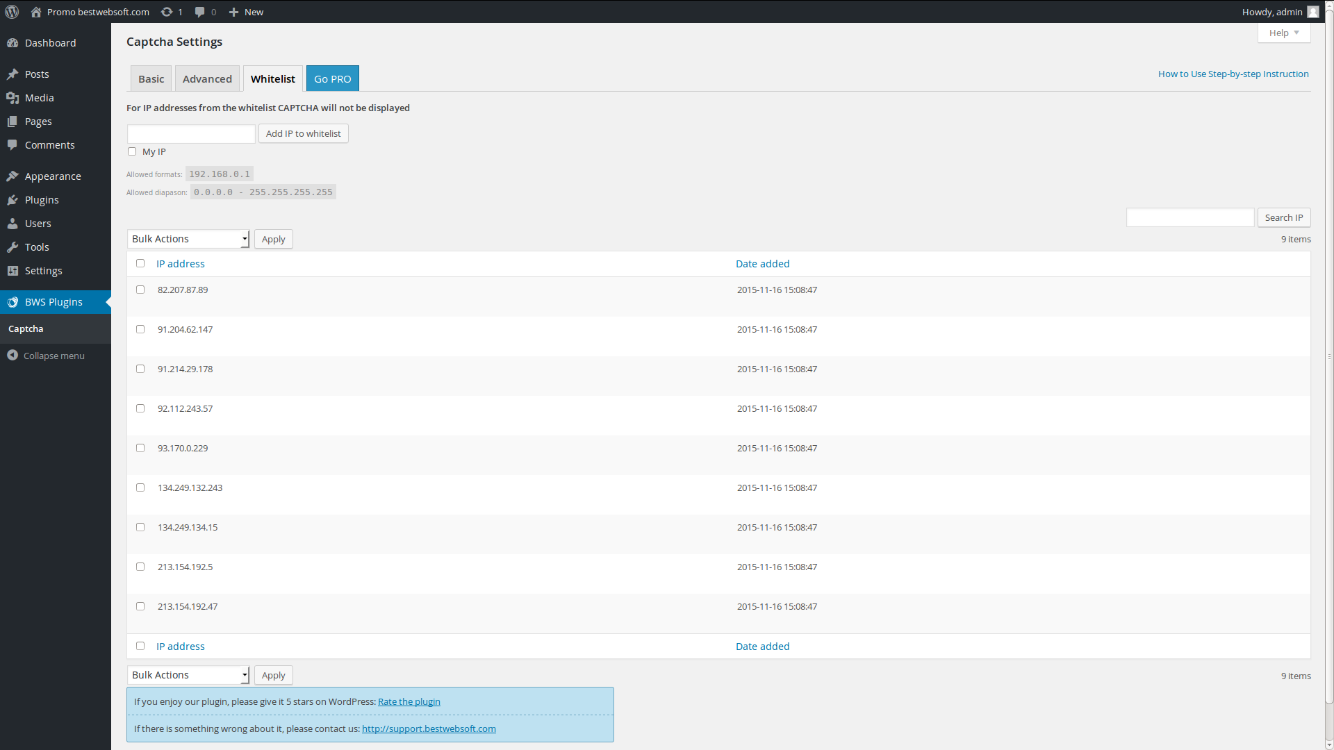The image size is (1334, 750).
Task: Tick the My IP checkbox
Action: 132,151
